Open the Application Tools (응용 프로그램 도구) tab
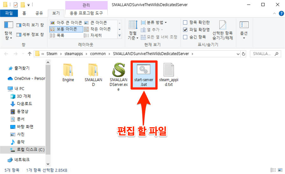This screenshot has width=285, height=174. (86, 13)
